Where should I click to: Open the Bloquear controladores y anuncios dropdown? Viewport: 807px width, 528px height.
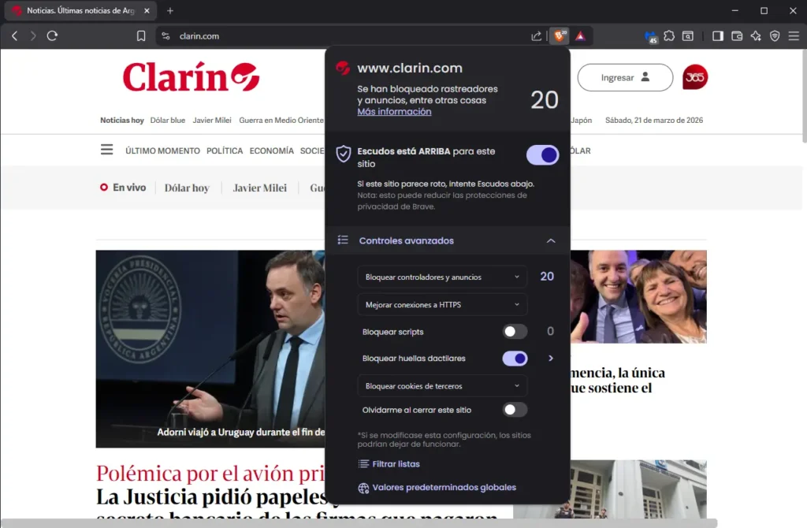442,277
